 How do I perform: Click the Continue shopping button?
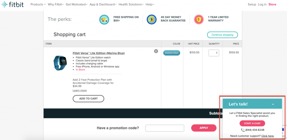(x=222, y=35)
